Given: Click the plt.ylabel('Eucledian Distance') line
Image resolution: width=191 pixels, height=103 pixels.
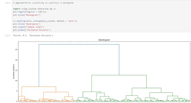Looking at the screenshot, I should [32, 30].
